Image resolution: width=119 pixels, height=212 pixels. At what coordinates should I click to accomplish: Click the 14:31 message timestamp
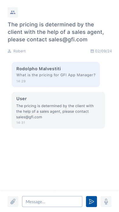21,123
